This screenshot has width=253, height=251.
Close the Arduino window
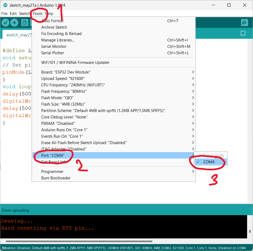pyautogui.click(x=245, y=5)
